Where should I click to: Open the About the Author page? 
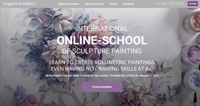(69, 4)
